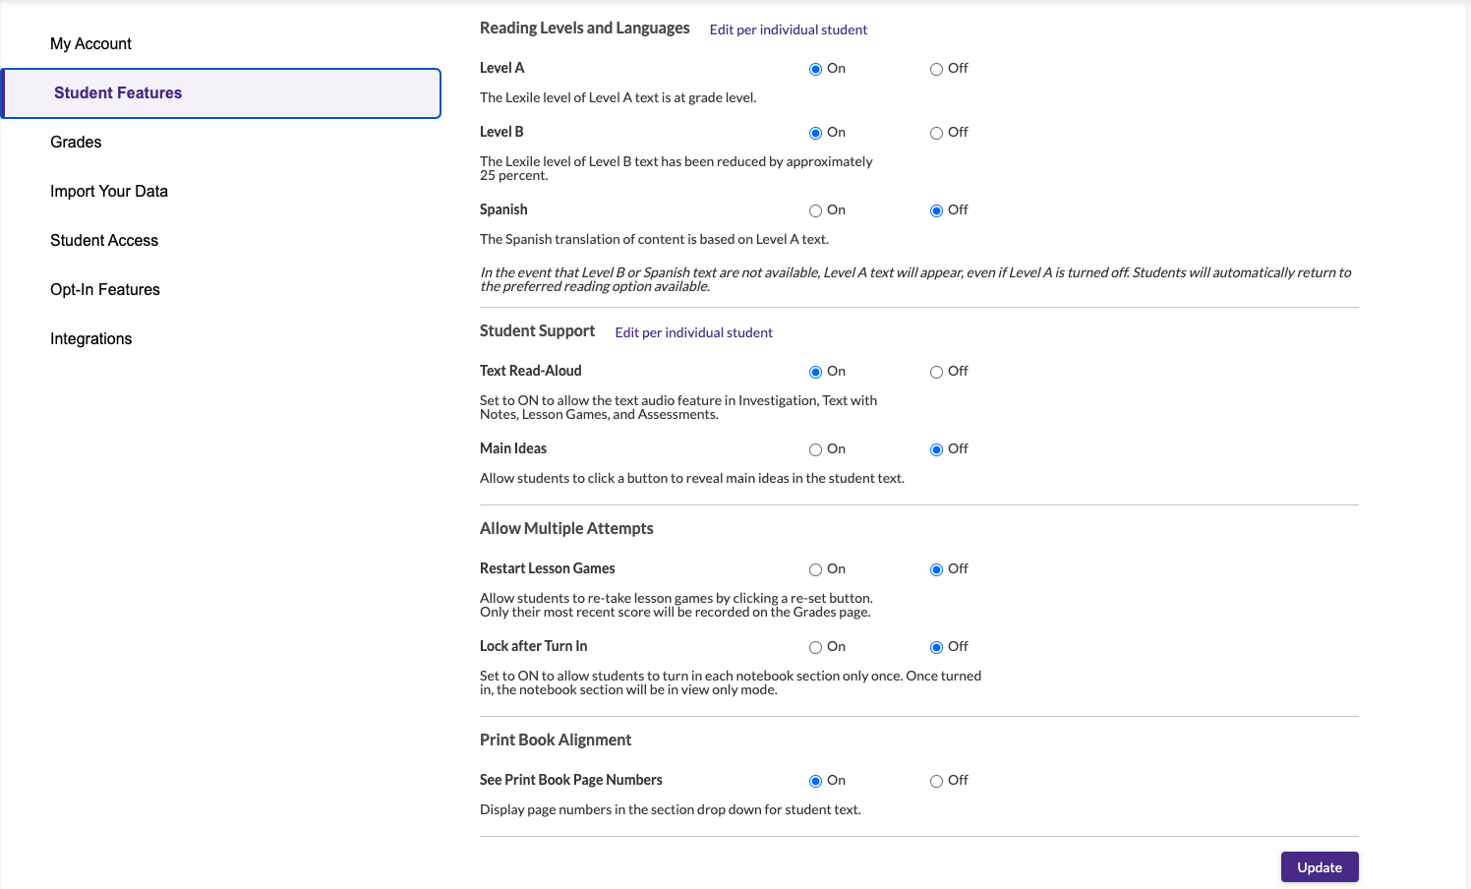Image resolution: width=1471 pixels, height=889 pixels.
Task: Turn off See Print Book Page Numbers
Action: coord(936,781)
